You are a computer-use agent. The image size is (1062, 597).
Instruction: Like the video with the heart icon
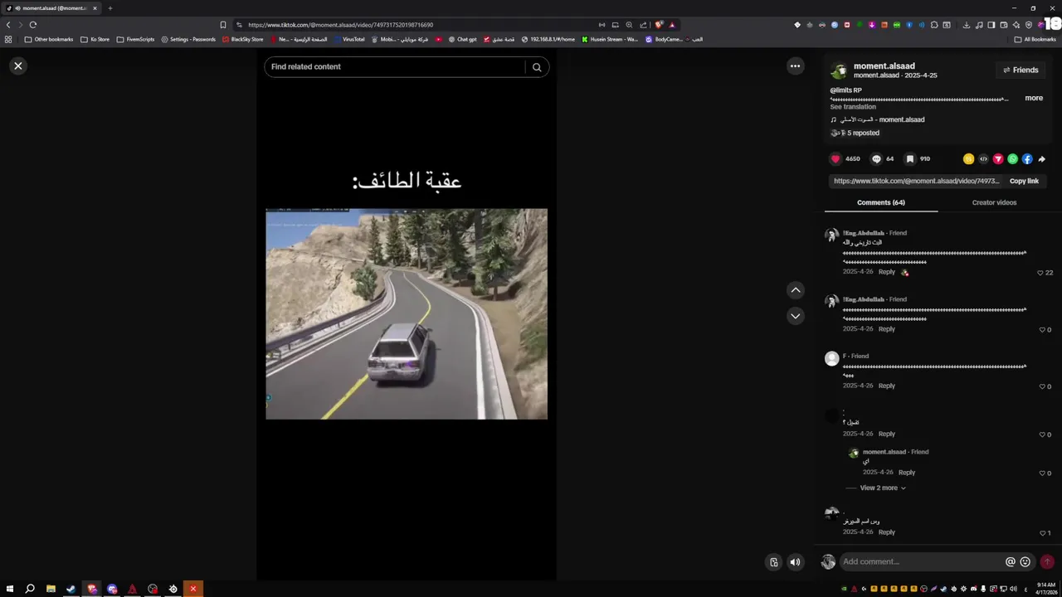click(x=835, y=159)
